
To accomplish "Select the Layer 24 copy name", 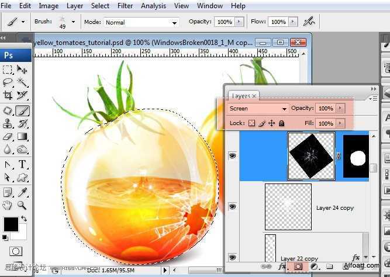I will 335,208.
